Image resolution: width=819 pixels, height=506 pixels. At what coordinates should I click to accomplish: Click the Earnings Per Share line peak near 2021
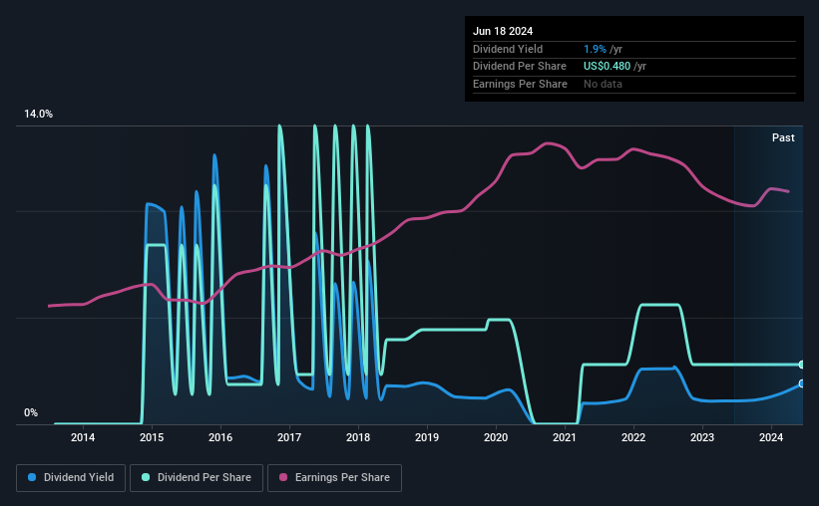coord(548,142)
